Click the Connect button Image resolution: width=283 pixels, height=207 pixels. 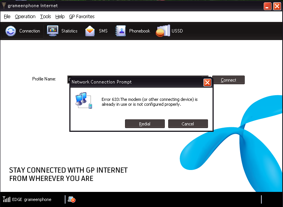pyautogui.click(x=228, y=80)
